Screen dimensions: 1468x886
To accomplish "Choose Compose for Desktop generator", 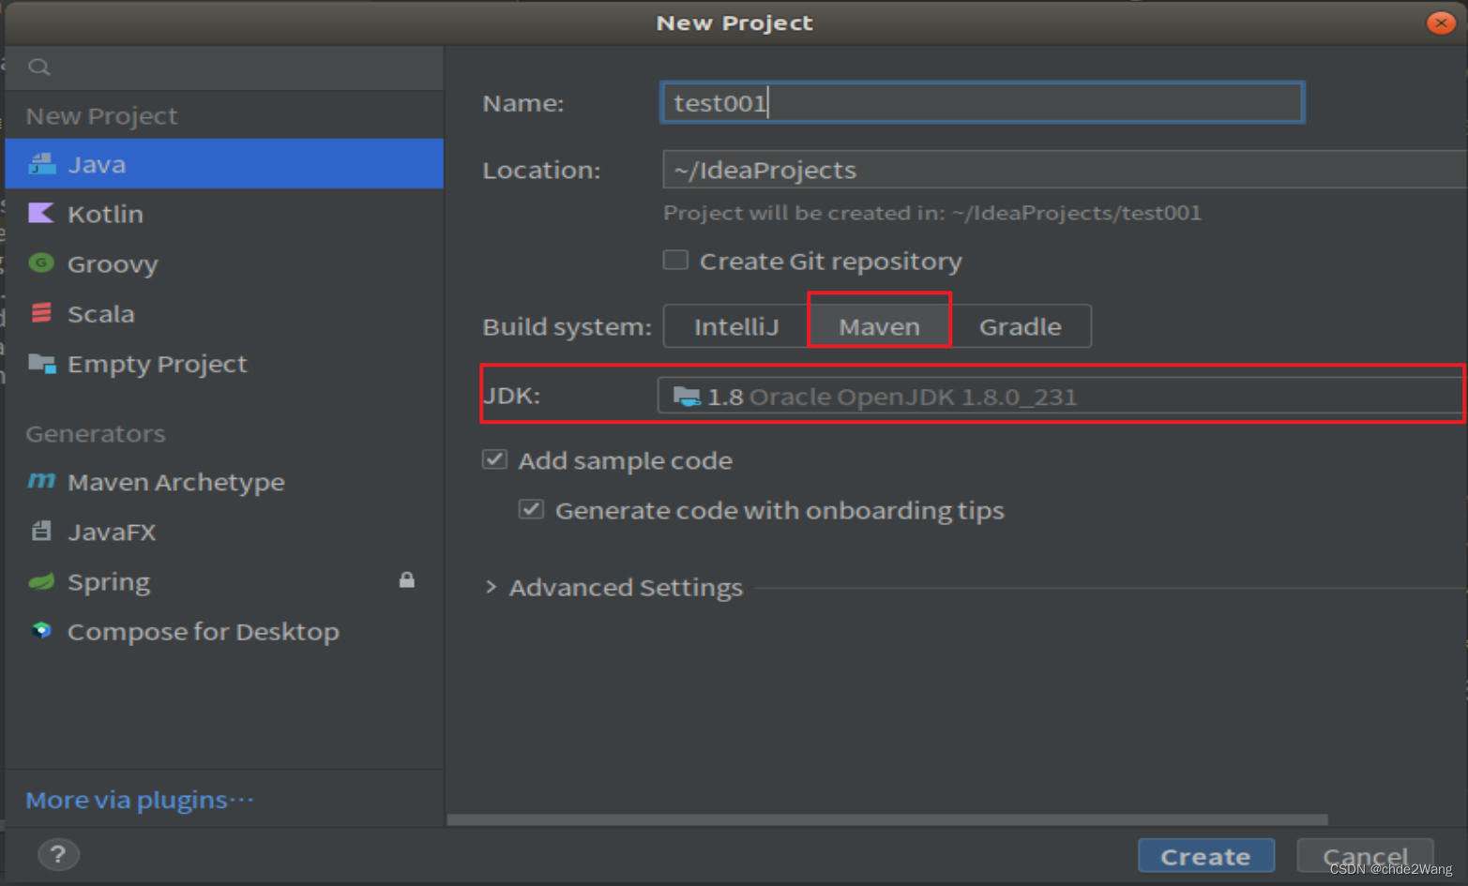I will pyautogui.click(x=224, y=631).
